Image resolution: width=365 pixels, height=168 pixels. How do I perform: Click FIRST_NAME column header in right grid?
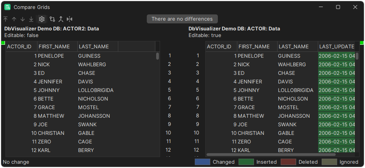257,46
